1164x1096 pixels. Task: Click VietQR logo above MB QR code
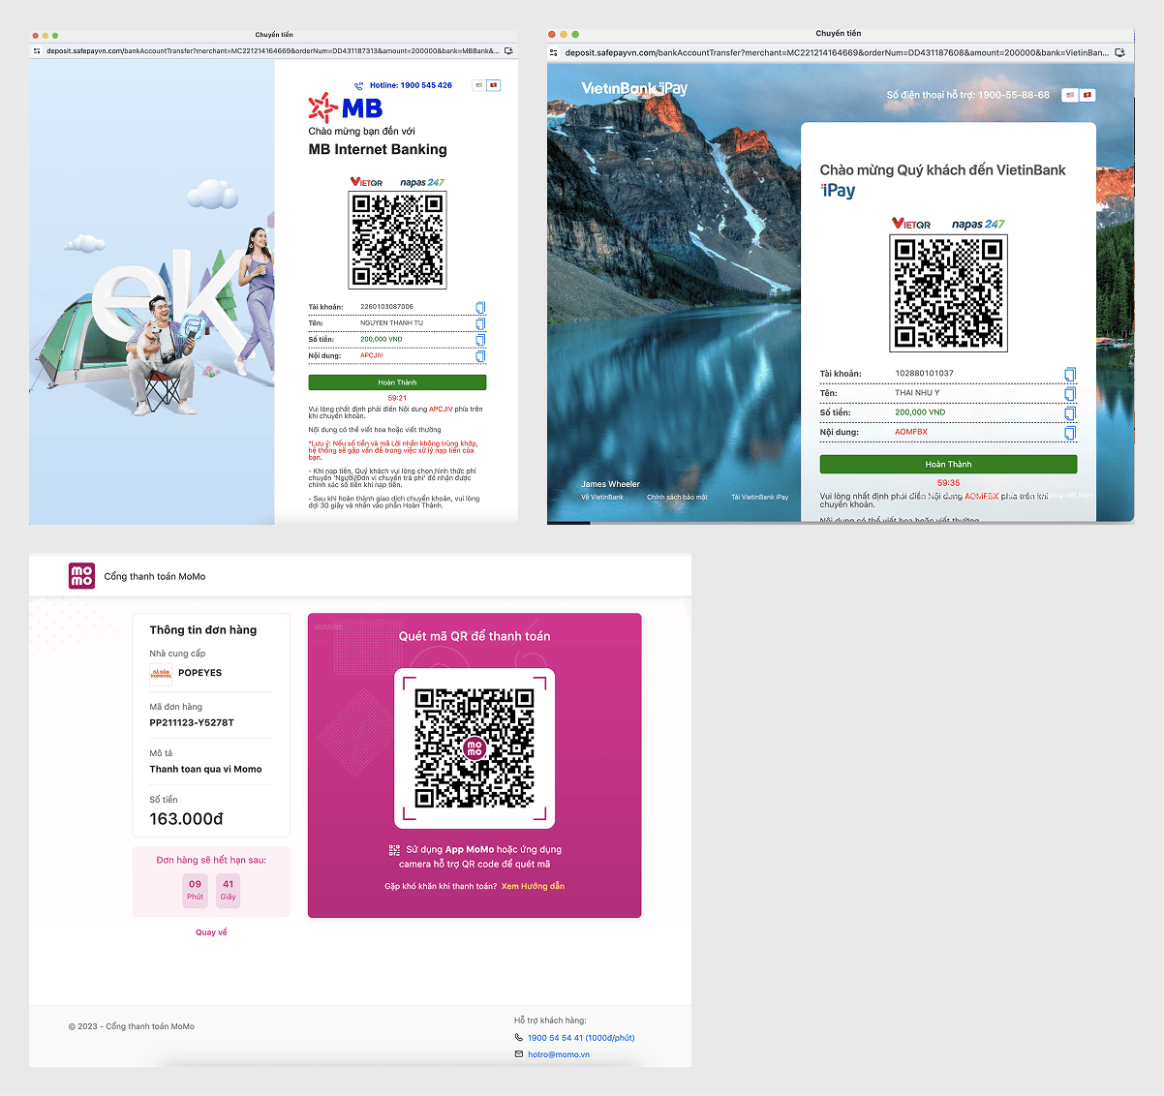[x=367, y=182]
